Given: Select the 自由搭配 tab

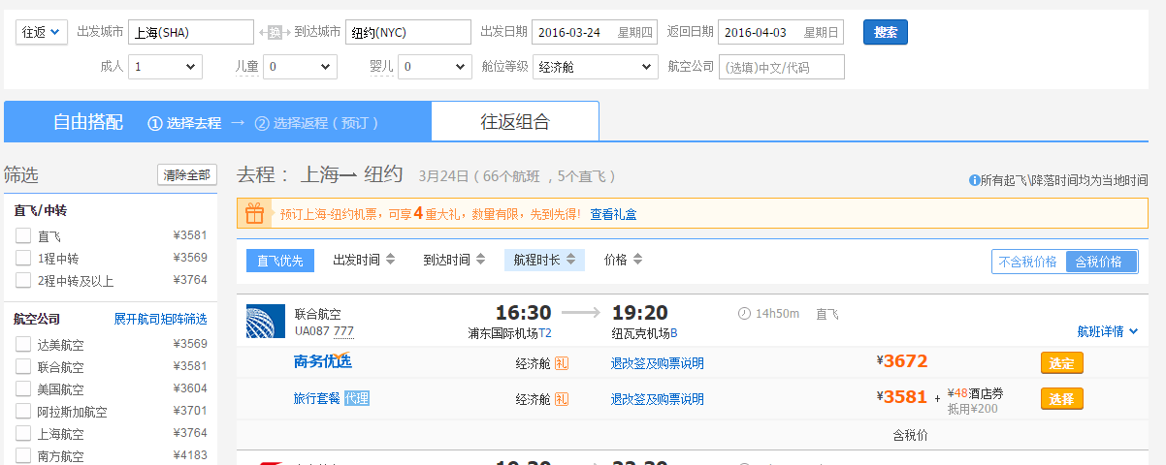Looking at the screenshot, I should pyautogui.click(x=88, y=122).
